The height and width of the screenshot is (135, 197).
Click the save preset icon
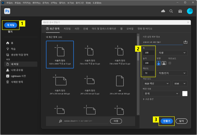click(x=185, y=42)
